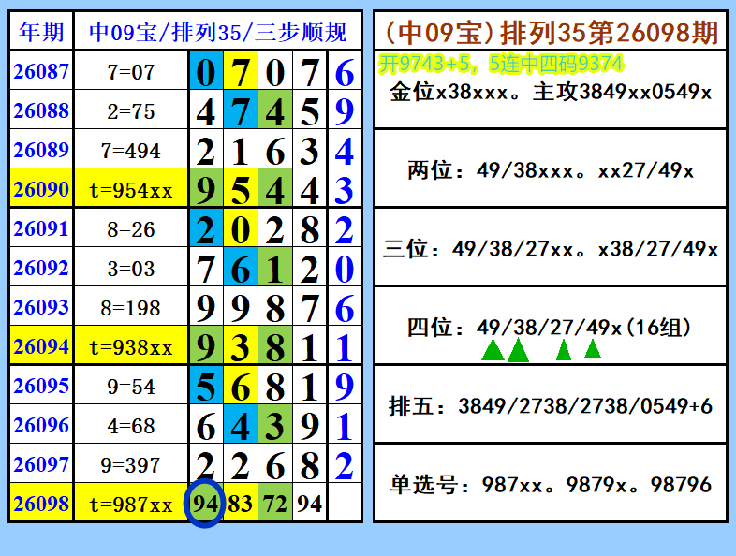This screenshot has height=556, width=736.
Task: Click the rightmost green triangle under 四位
Action: pyautogui.click(x=592, y=349)
